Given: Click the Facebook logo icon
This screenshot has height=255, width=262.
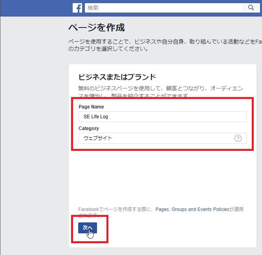Looking at the screenshot, I should tap(78, 8).
